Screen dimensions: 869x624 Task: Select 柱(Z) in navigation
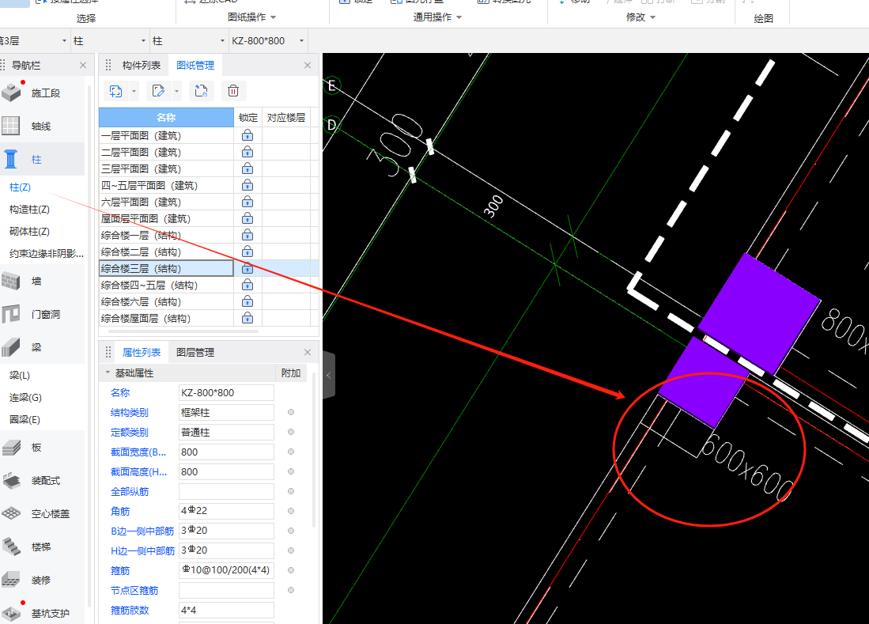[20, 187]
